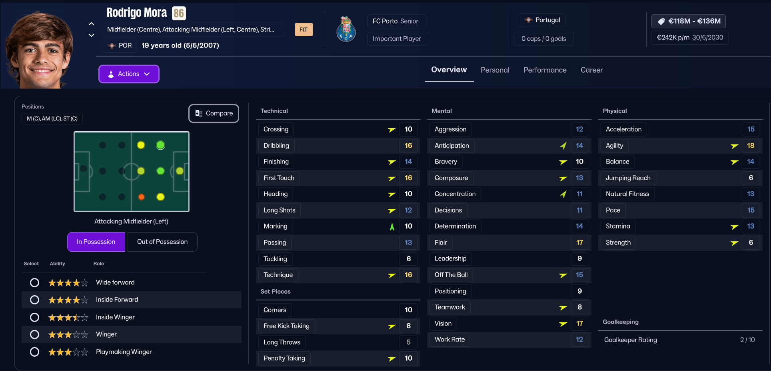Viewport: 771px width, 371px height.
Task: Click the yellow arrow icon next to Finishing
Action: click(392, 162)
